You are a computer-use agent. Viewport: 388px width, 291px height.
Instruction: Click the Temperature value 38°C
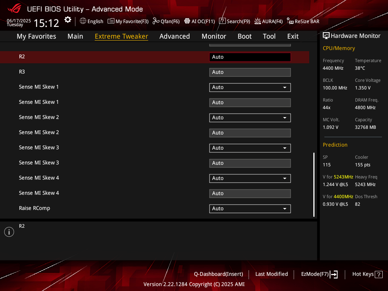(x=360, y=68)
